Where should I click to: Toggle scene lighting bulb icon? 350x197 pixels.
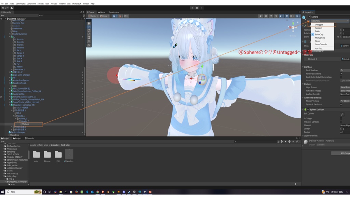click(271, 16)
